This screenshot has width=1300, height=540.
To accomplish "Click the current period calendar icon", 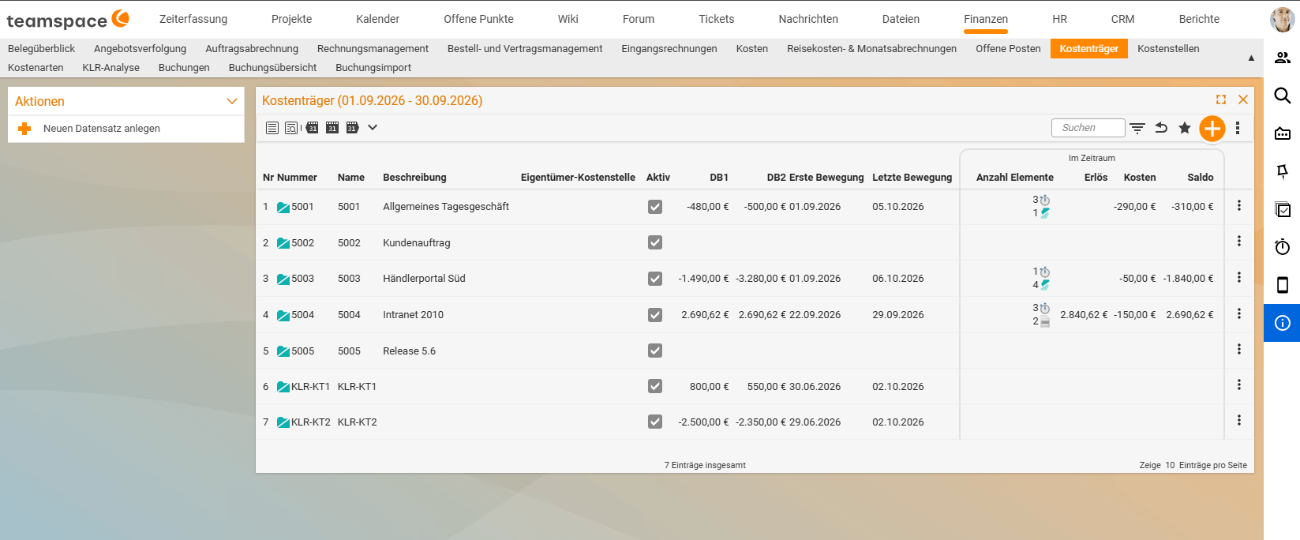I will point(332,128).
